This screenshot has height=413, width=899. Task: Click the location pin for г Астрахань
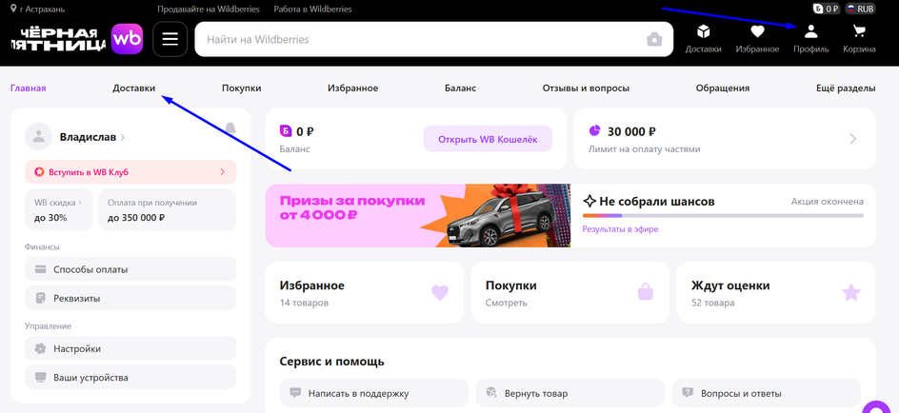13,9
